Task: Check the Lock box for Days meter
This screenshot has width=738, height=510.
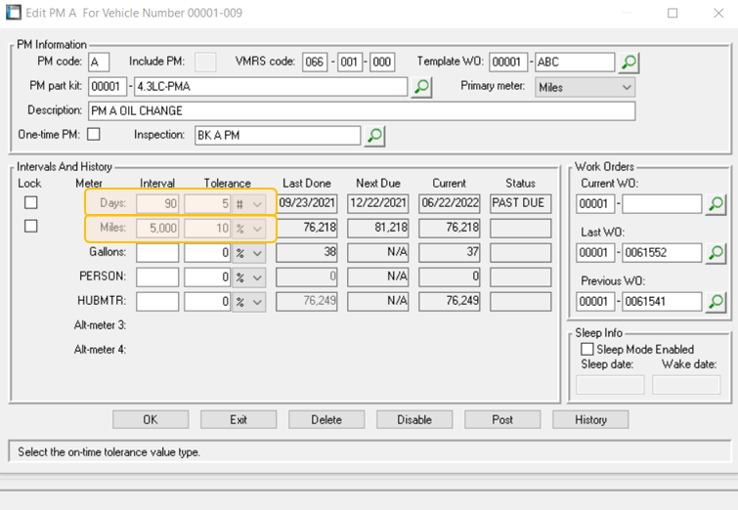Action: coord(31,202)
